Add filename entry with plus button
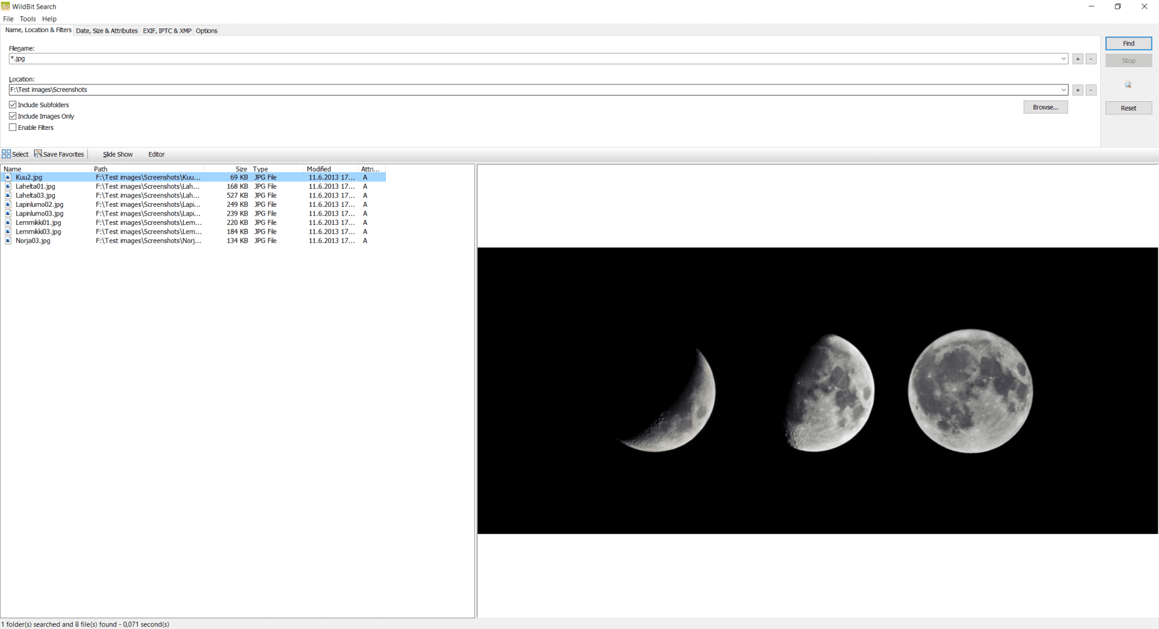This screenshot has height=629, width=1159. [x=1077, y=59]
